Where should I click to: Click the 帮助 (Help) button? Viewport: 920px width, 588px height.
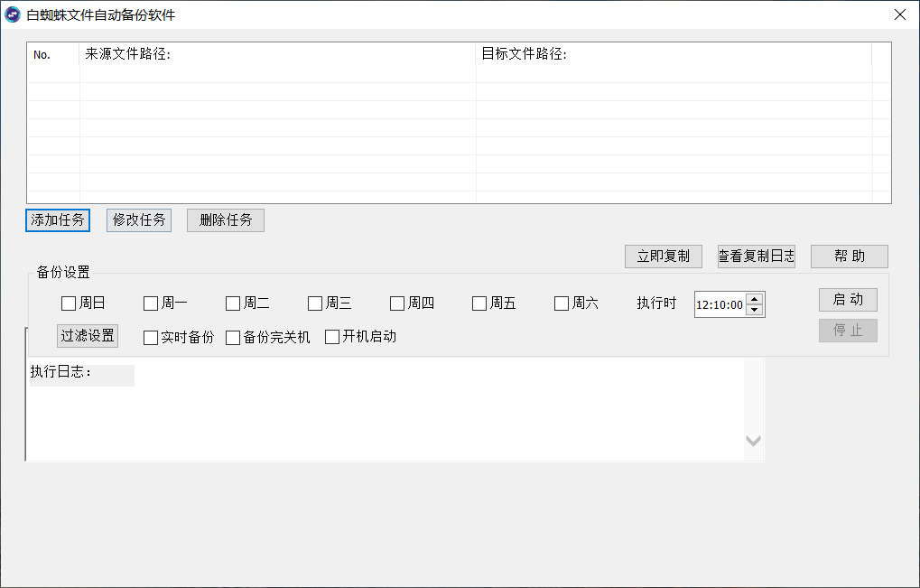click(848, 256)
